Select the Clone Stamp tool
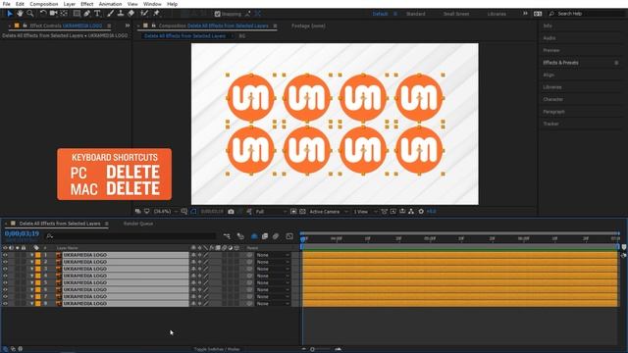 pyautogui.click(x=121, y=13)
